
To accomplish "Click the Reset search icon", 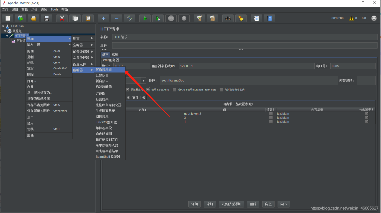I will (x=241, y=18).
